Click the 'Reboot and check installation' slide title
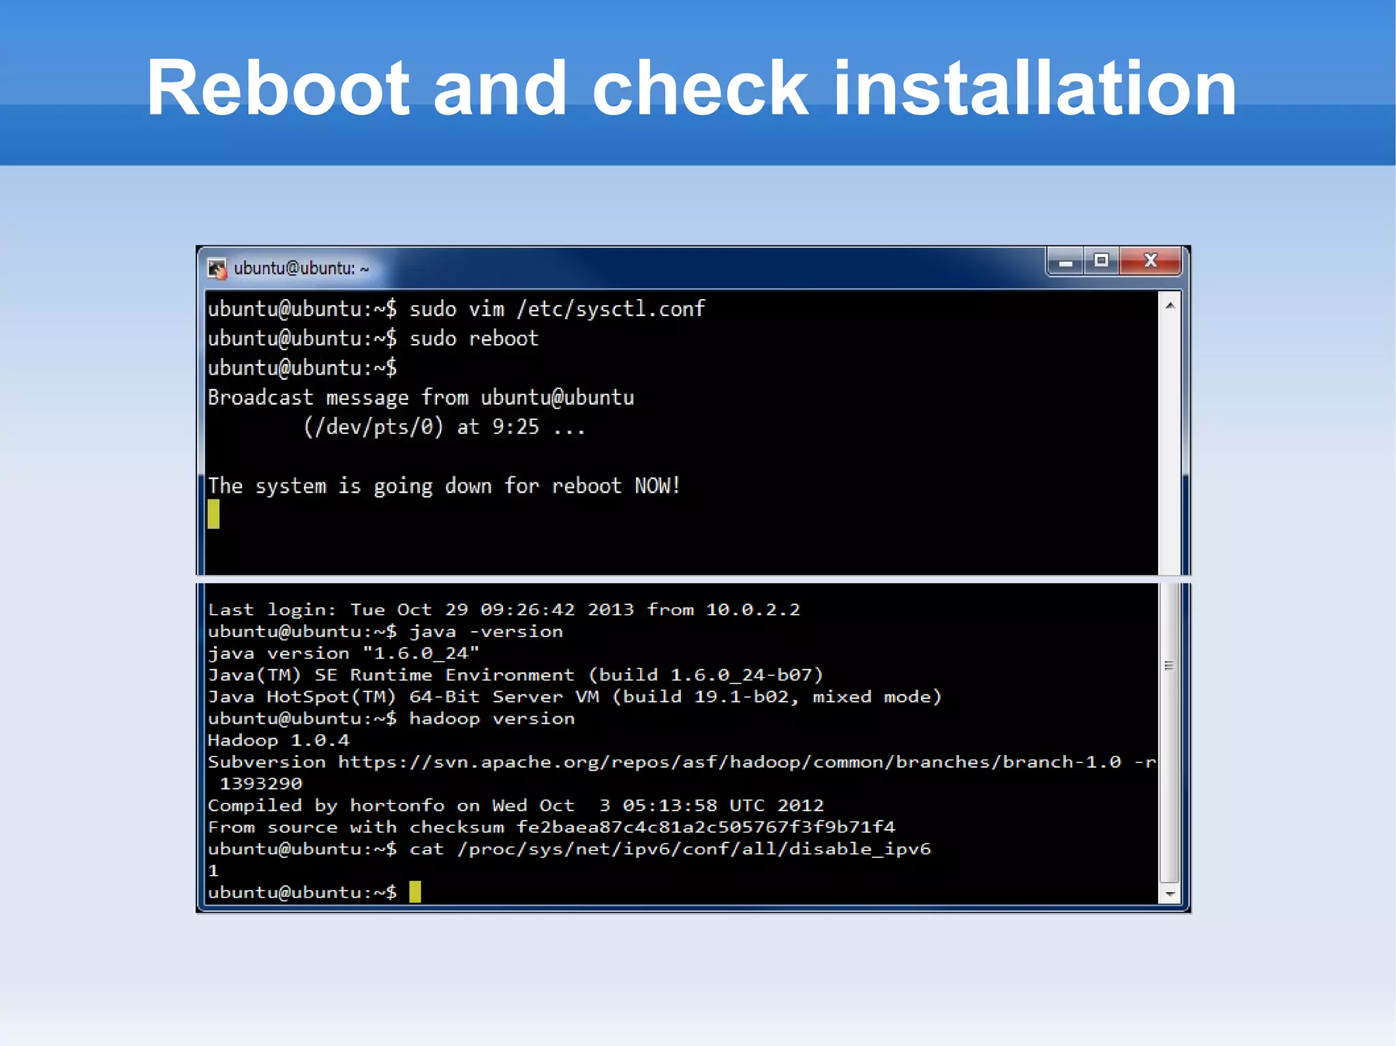The image size is (1396, 1046). point(691,88)
